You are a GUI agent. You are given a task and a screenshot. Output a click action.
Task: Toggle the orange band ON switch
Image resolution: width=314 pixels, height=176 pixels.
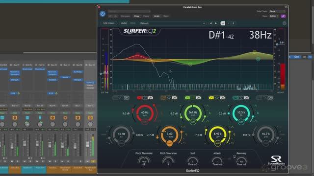pos(174,98)
